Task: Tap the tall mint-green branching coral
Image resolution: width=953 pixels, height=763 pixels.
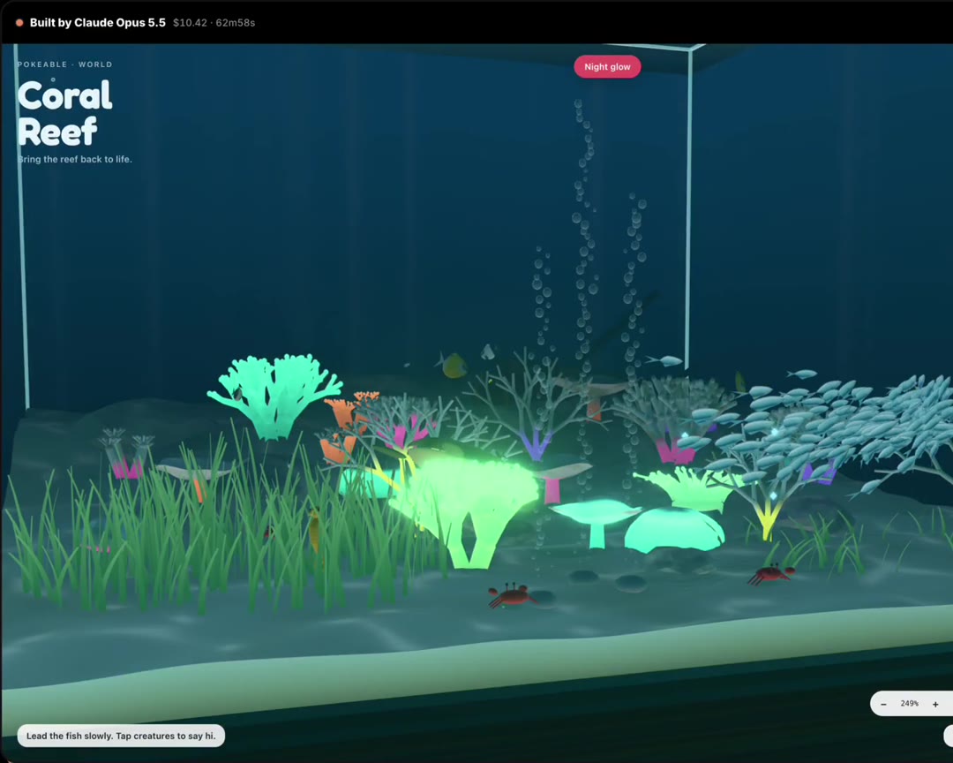Action: (275, 396)
